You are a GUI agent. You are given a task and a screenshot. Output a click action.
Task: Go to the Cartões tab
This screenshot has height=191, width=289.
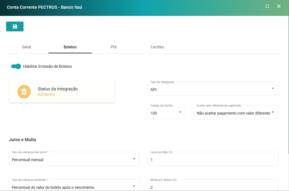[x=157, y=47]
